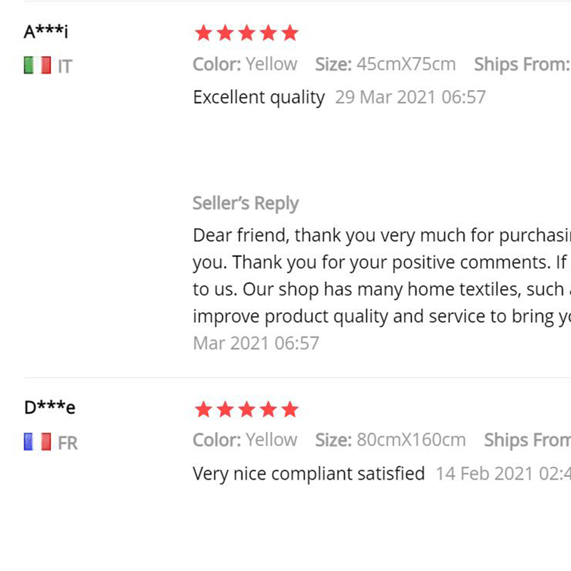
Task: Click fifth star of D***e's rating
Action: click(x=290, y=409)
